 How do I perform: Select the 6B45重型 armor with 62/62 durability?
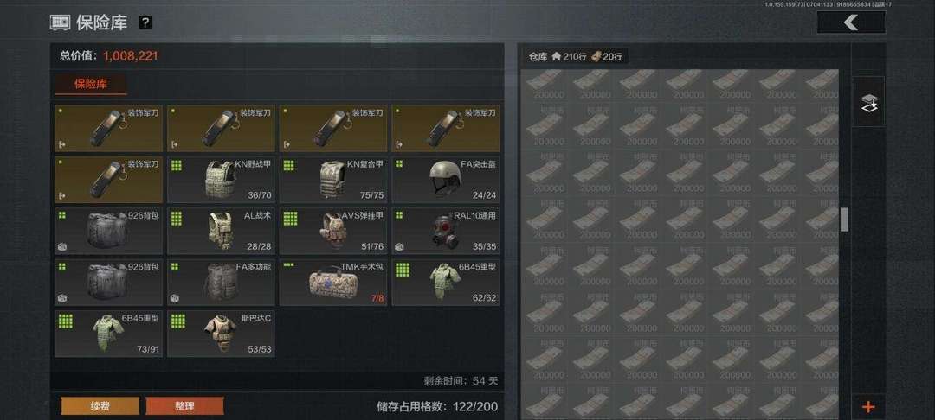tap(446, 282)
